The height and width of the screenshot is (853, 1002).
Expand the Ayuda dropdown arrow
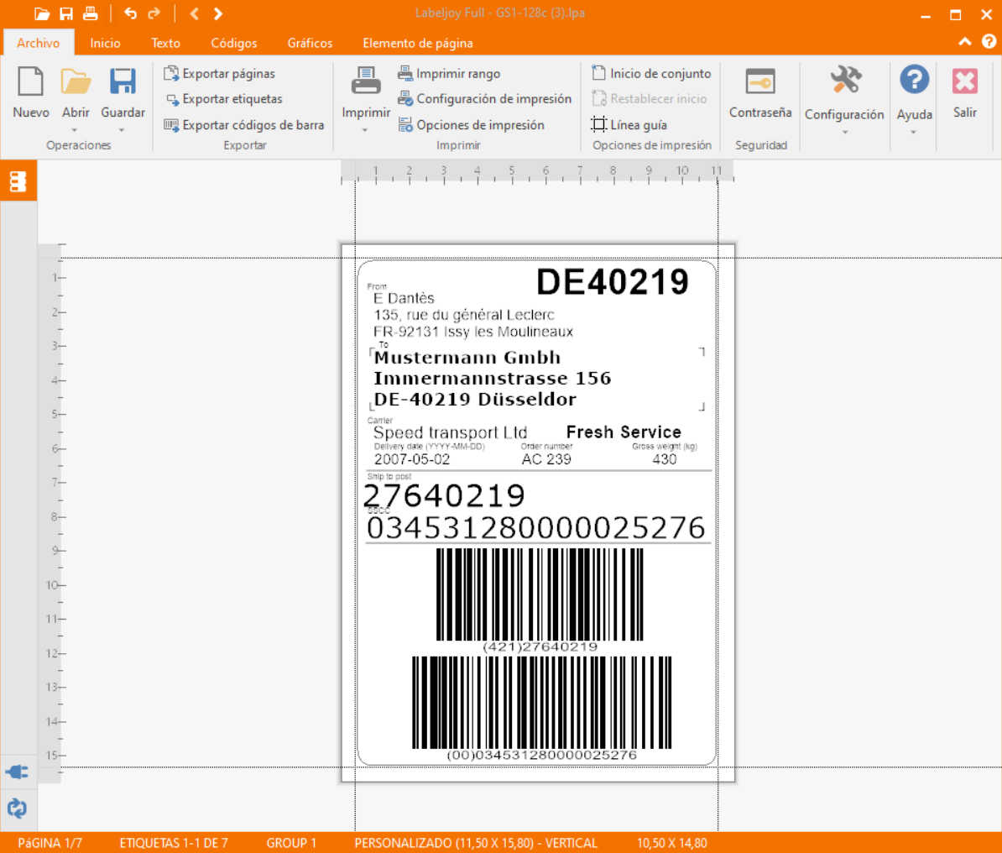pyautogui.click(x=914, y=132)
